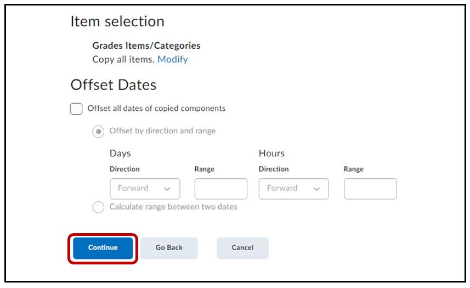Click the Item selection heading
Viewport: 470px width, 288px height.
[x=117, y=21]
